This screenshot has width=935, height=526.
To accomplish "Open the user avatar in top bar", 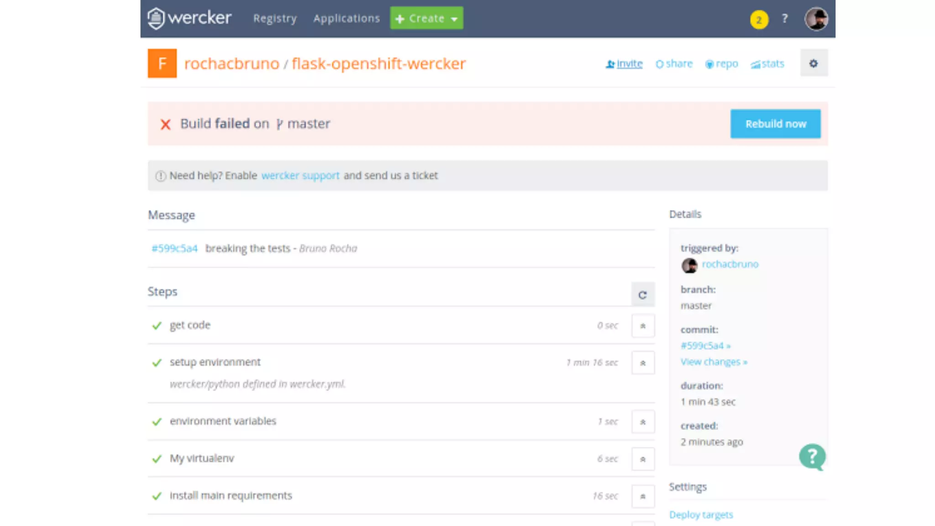I will pos(816,19).
